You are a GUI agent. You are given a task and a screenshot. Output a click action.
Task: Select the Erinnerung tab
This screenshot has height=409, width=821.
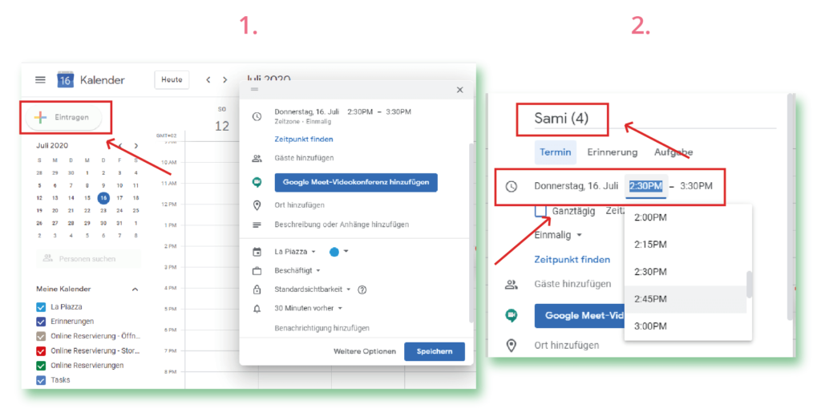coord(612,152)
